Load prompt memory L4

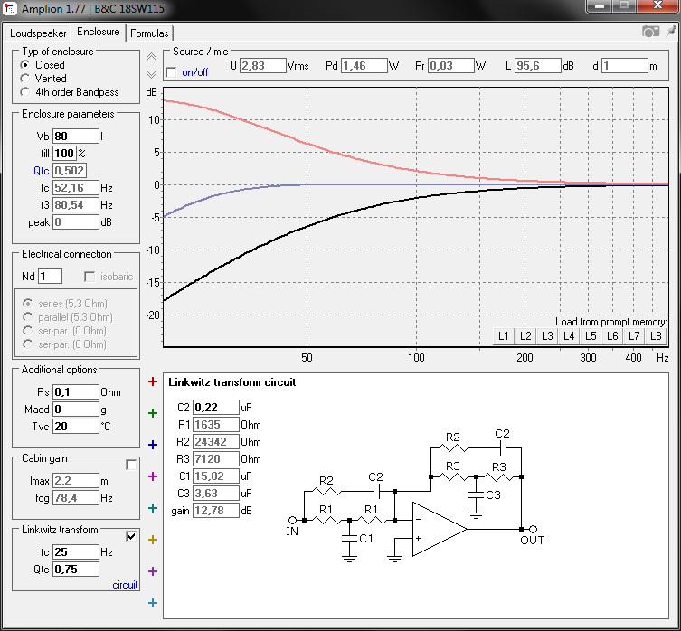(569, 335)
